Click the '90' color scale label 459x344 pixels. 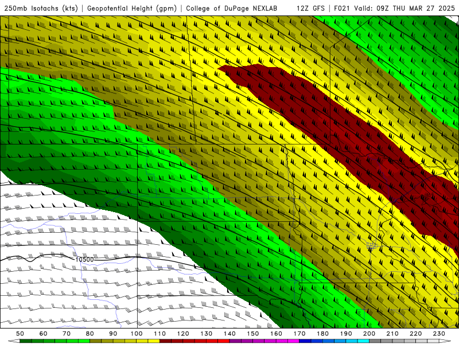pyautogui.click(x=113, y=334)
